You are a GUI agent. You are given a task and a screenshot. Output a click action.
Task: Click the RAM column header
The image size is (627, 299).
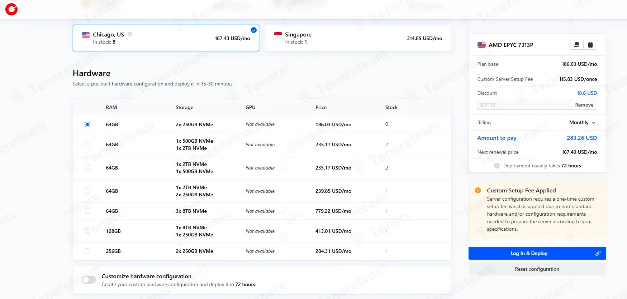111,107
